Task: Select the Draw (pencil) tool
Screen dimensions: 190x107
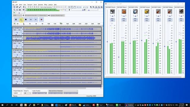Action: [x=20, y=7]
